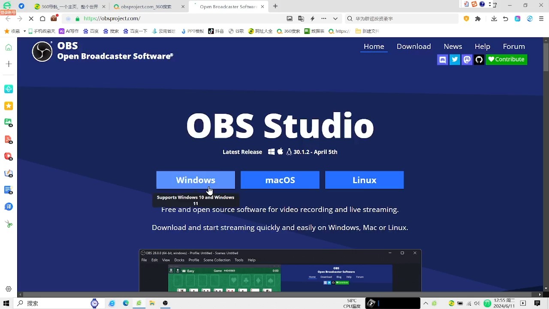Open the 新建文件 bookmark folder
Image resolution: width=549 pixels, height=309 pixels.
(x=367, y=31)
